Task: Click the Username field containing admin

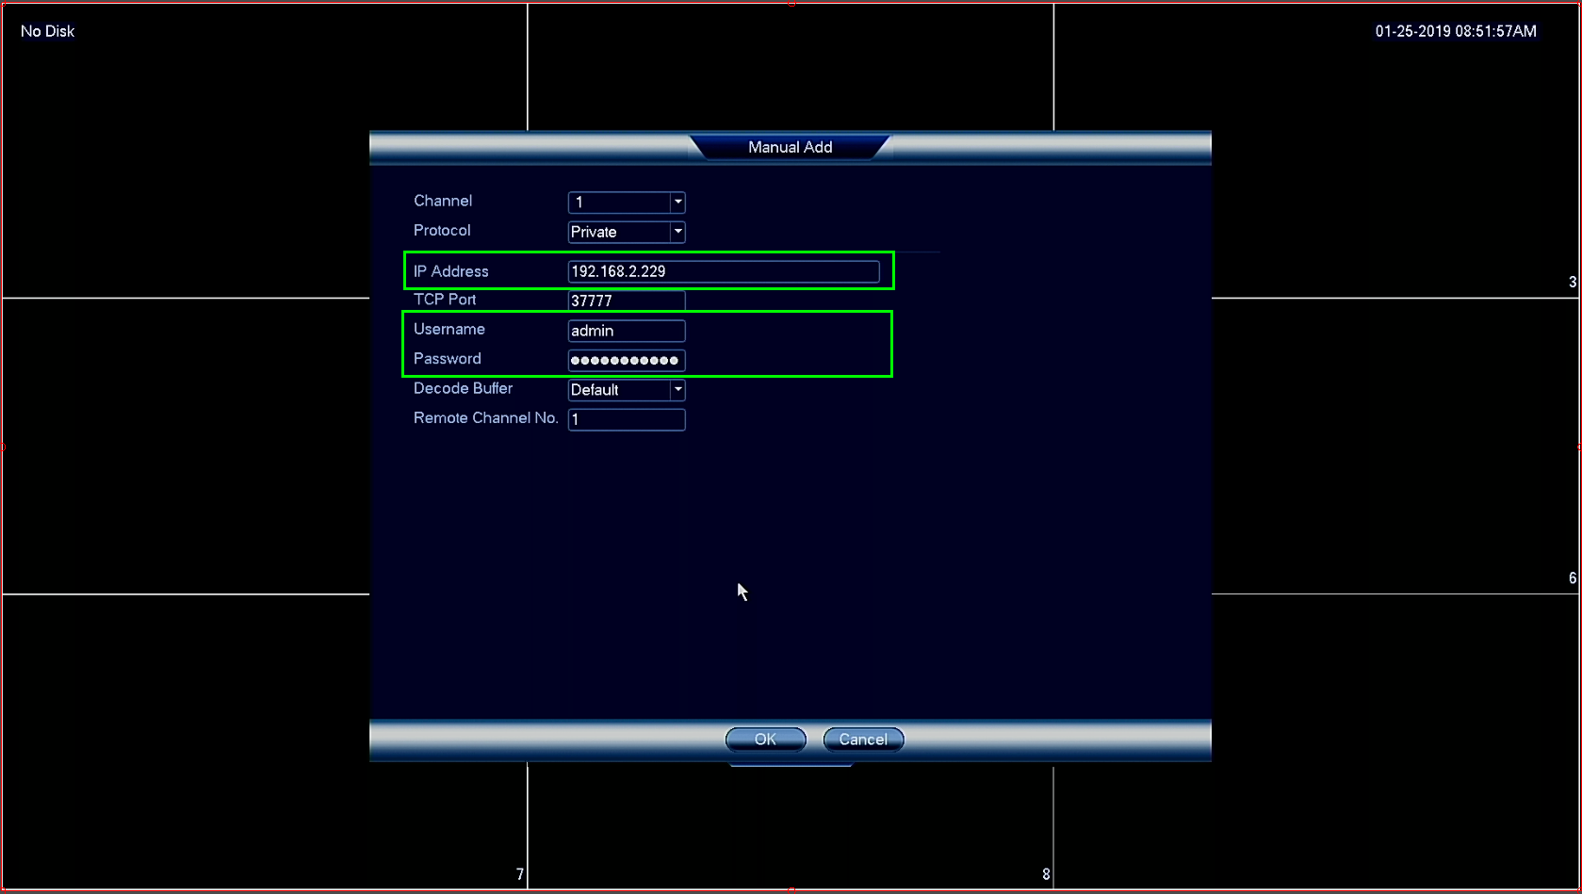Action: tap(627, 331)
